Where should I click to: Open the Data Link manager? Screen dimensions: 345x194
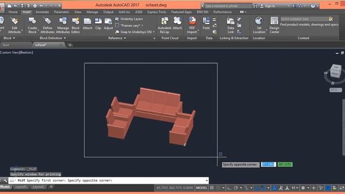point(231,25)
